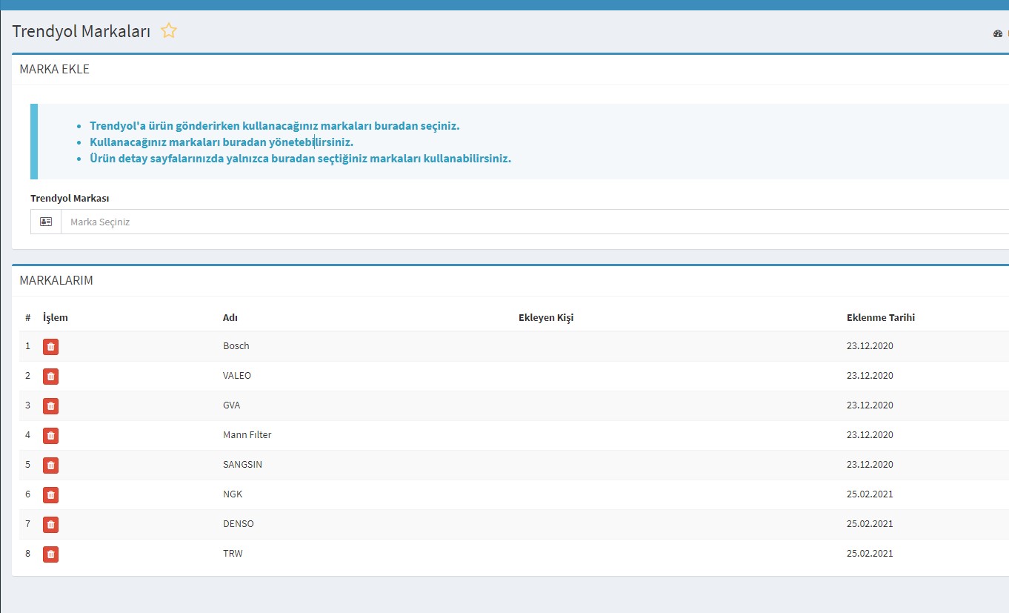Delete the NGK brand row
The width and height of the screenshot is (1009, 613).
[50, 494]
